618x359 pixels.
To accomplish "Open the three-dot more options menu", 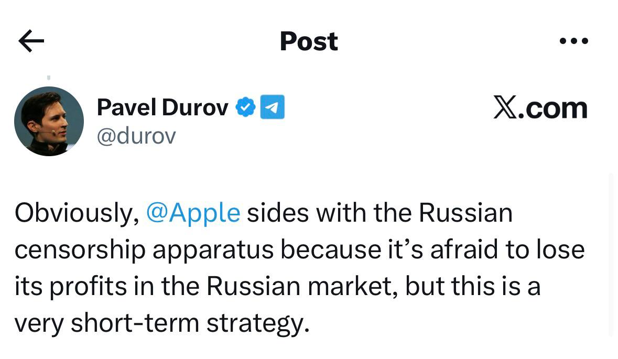I will coord(573,41).
